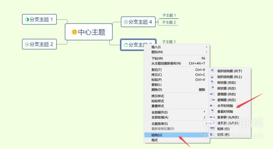This screenshot has height=149, width=273.
Task: Choose 全部收缩(A) to collapse all
Action: point(177,117)
